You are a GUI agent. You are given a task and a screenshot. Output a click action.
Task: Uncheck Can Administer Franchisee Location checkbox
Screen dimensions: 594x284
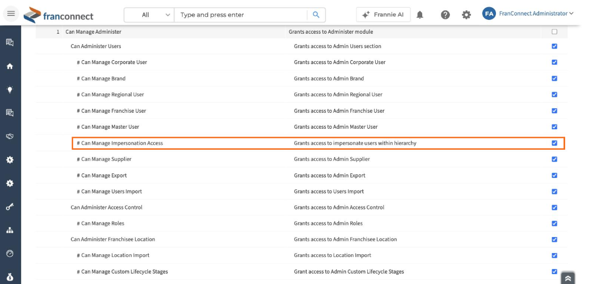(555, 239)
